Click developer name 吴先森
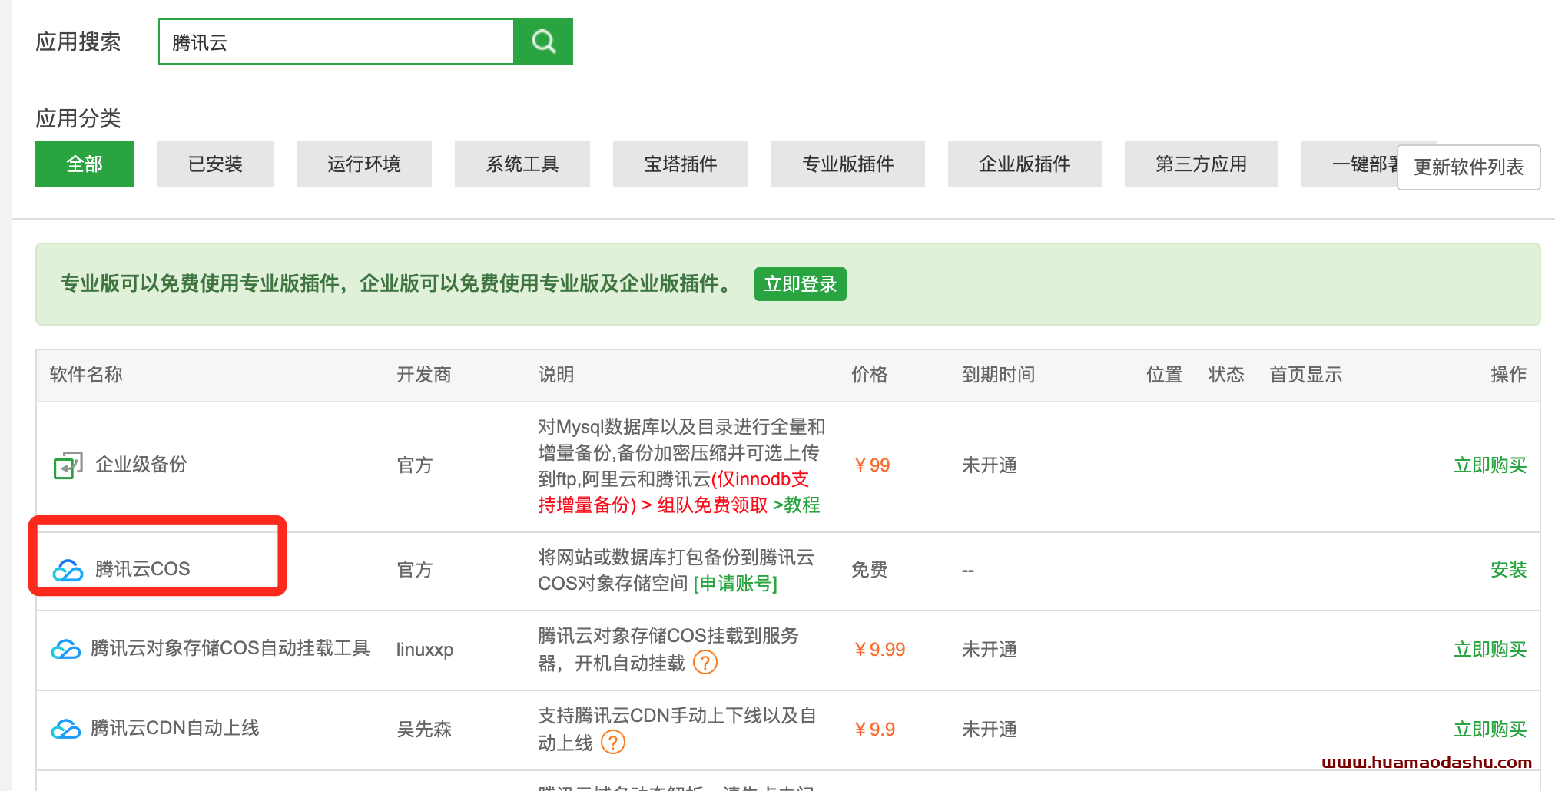Viewport: 1555px width, 791px height. [424, 730]
